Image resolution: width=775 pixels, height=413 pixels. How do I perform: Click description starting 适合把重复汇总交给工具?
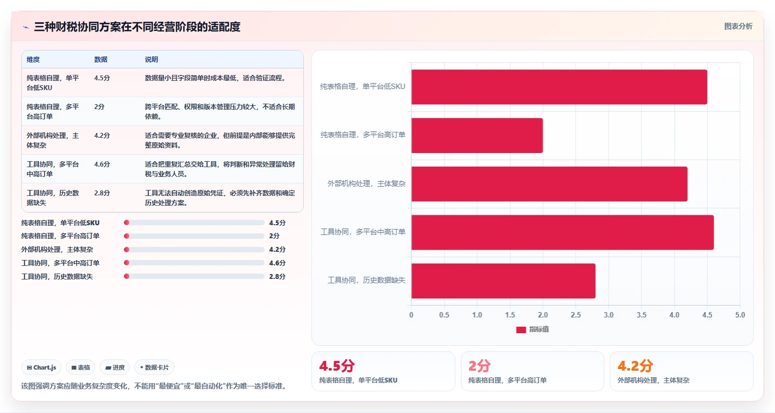click(220, 169)
